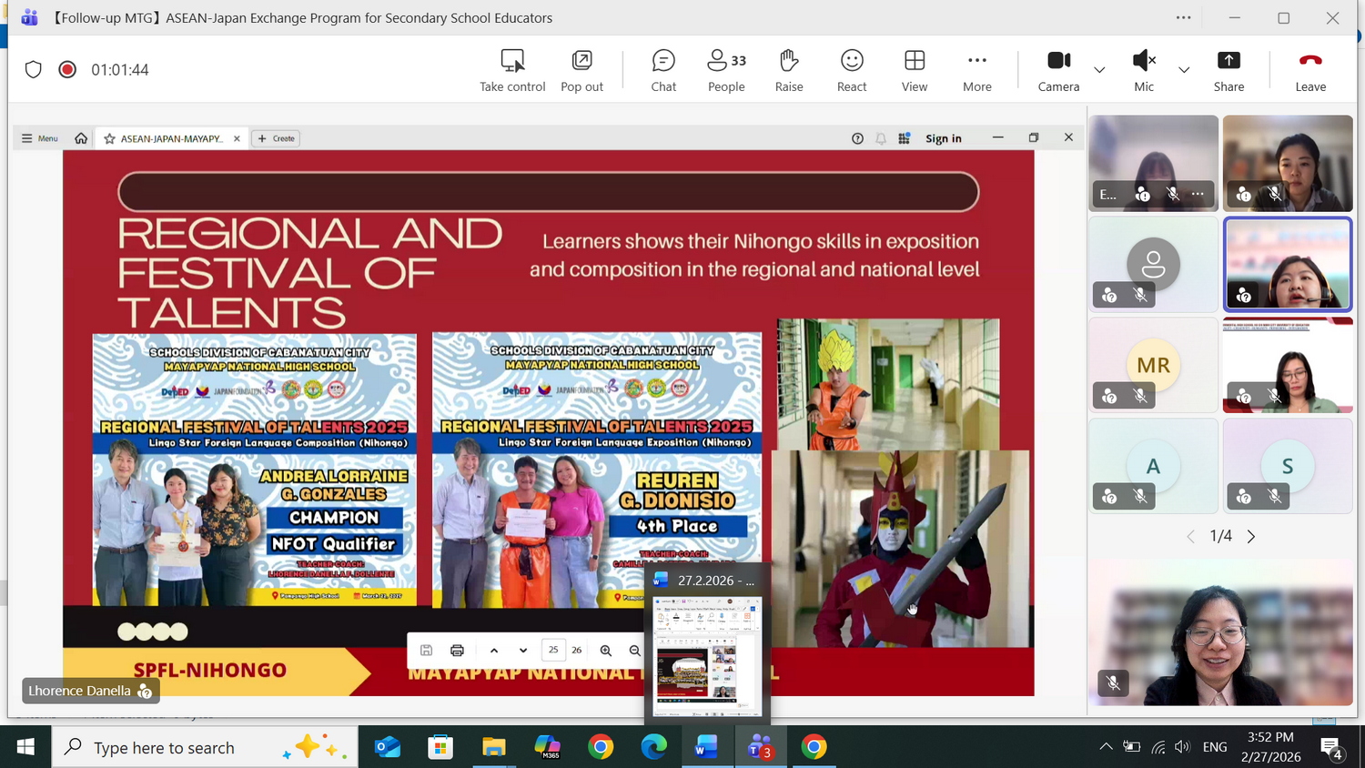
Task: Go to next page of participants
Action: (1251, 537)
